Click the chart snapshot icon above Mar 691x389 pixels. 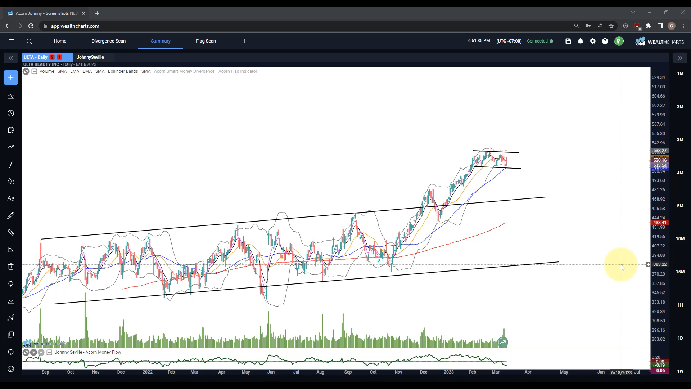click(x=502, y=342)
